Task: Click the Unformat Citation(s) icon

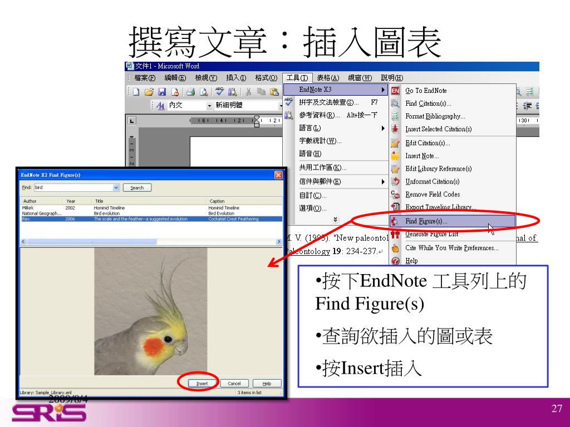Action: 395,181
